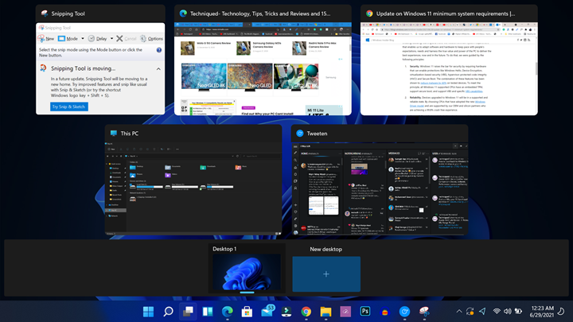Click 'Snipping Tool is moving...' heading
Screen dimensions: 573x322
(83, 68)
